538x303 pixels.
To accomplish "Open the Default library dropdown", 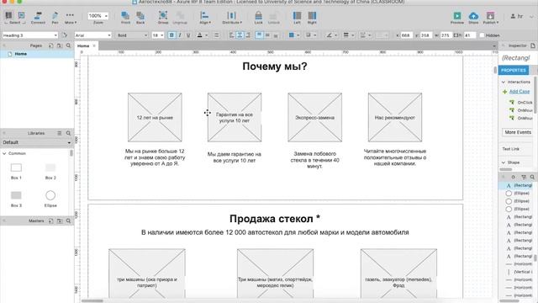I will coord(37,142).
